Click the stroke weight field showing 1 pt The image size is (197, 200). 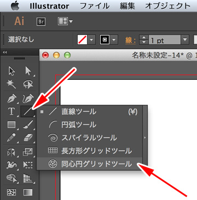(x=165, y=39)
